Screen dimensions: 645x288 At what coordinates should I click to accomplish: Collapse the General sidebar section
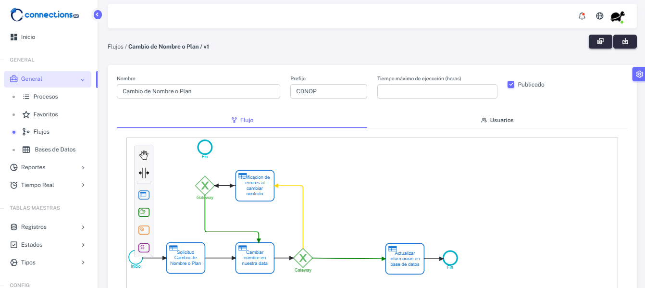click(48, 79)
